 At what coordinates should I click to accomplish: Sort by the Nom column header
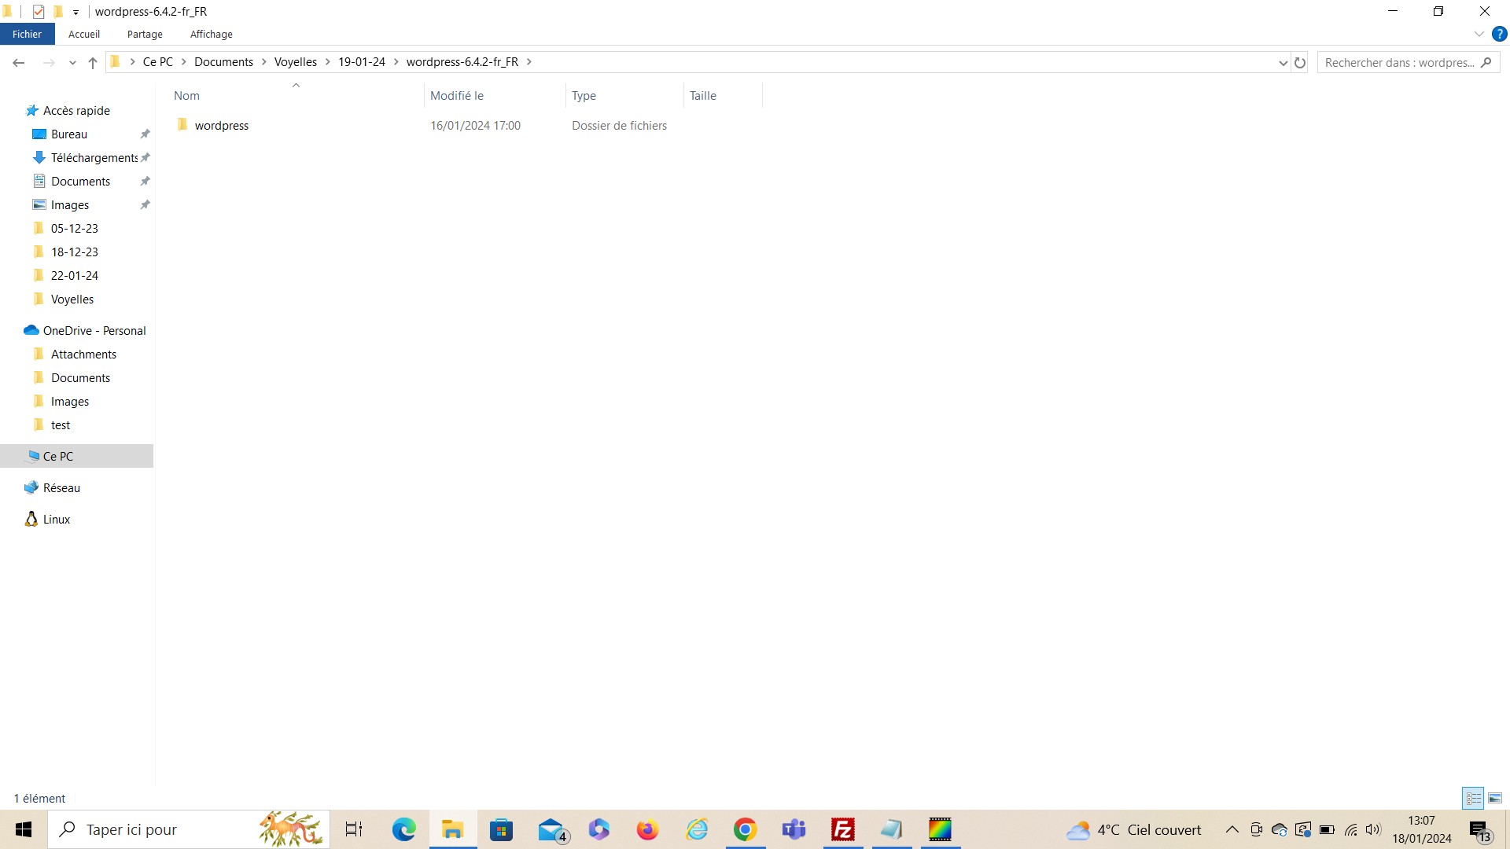[296, 96]
